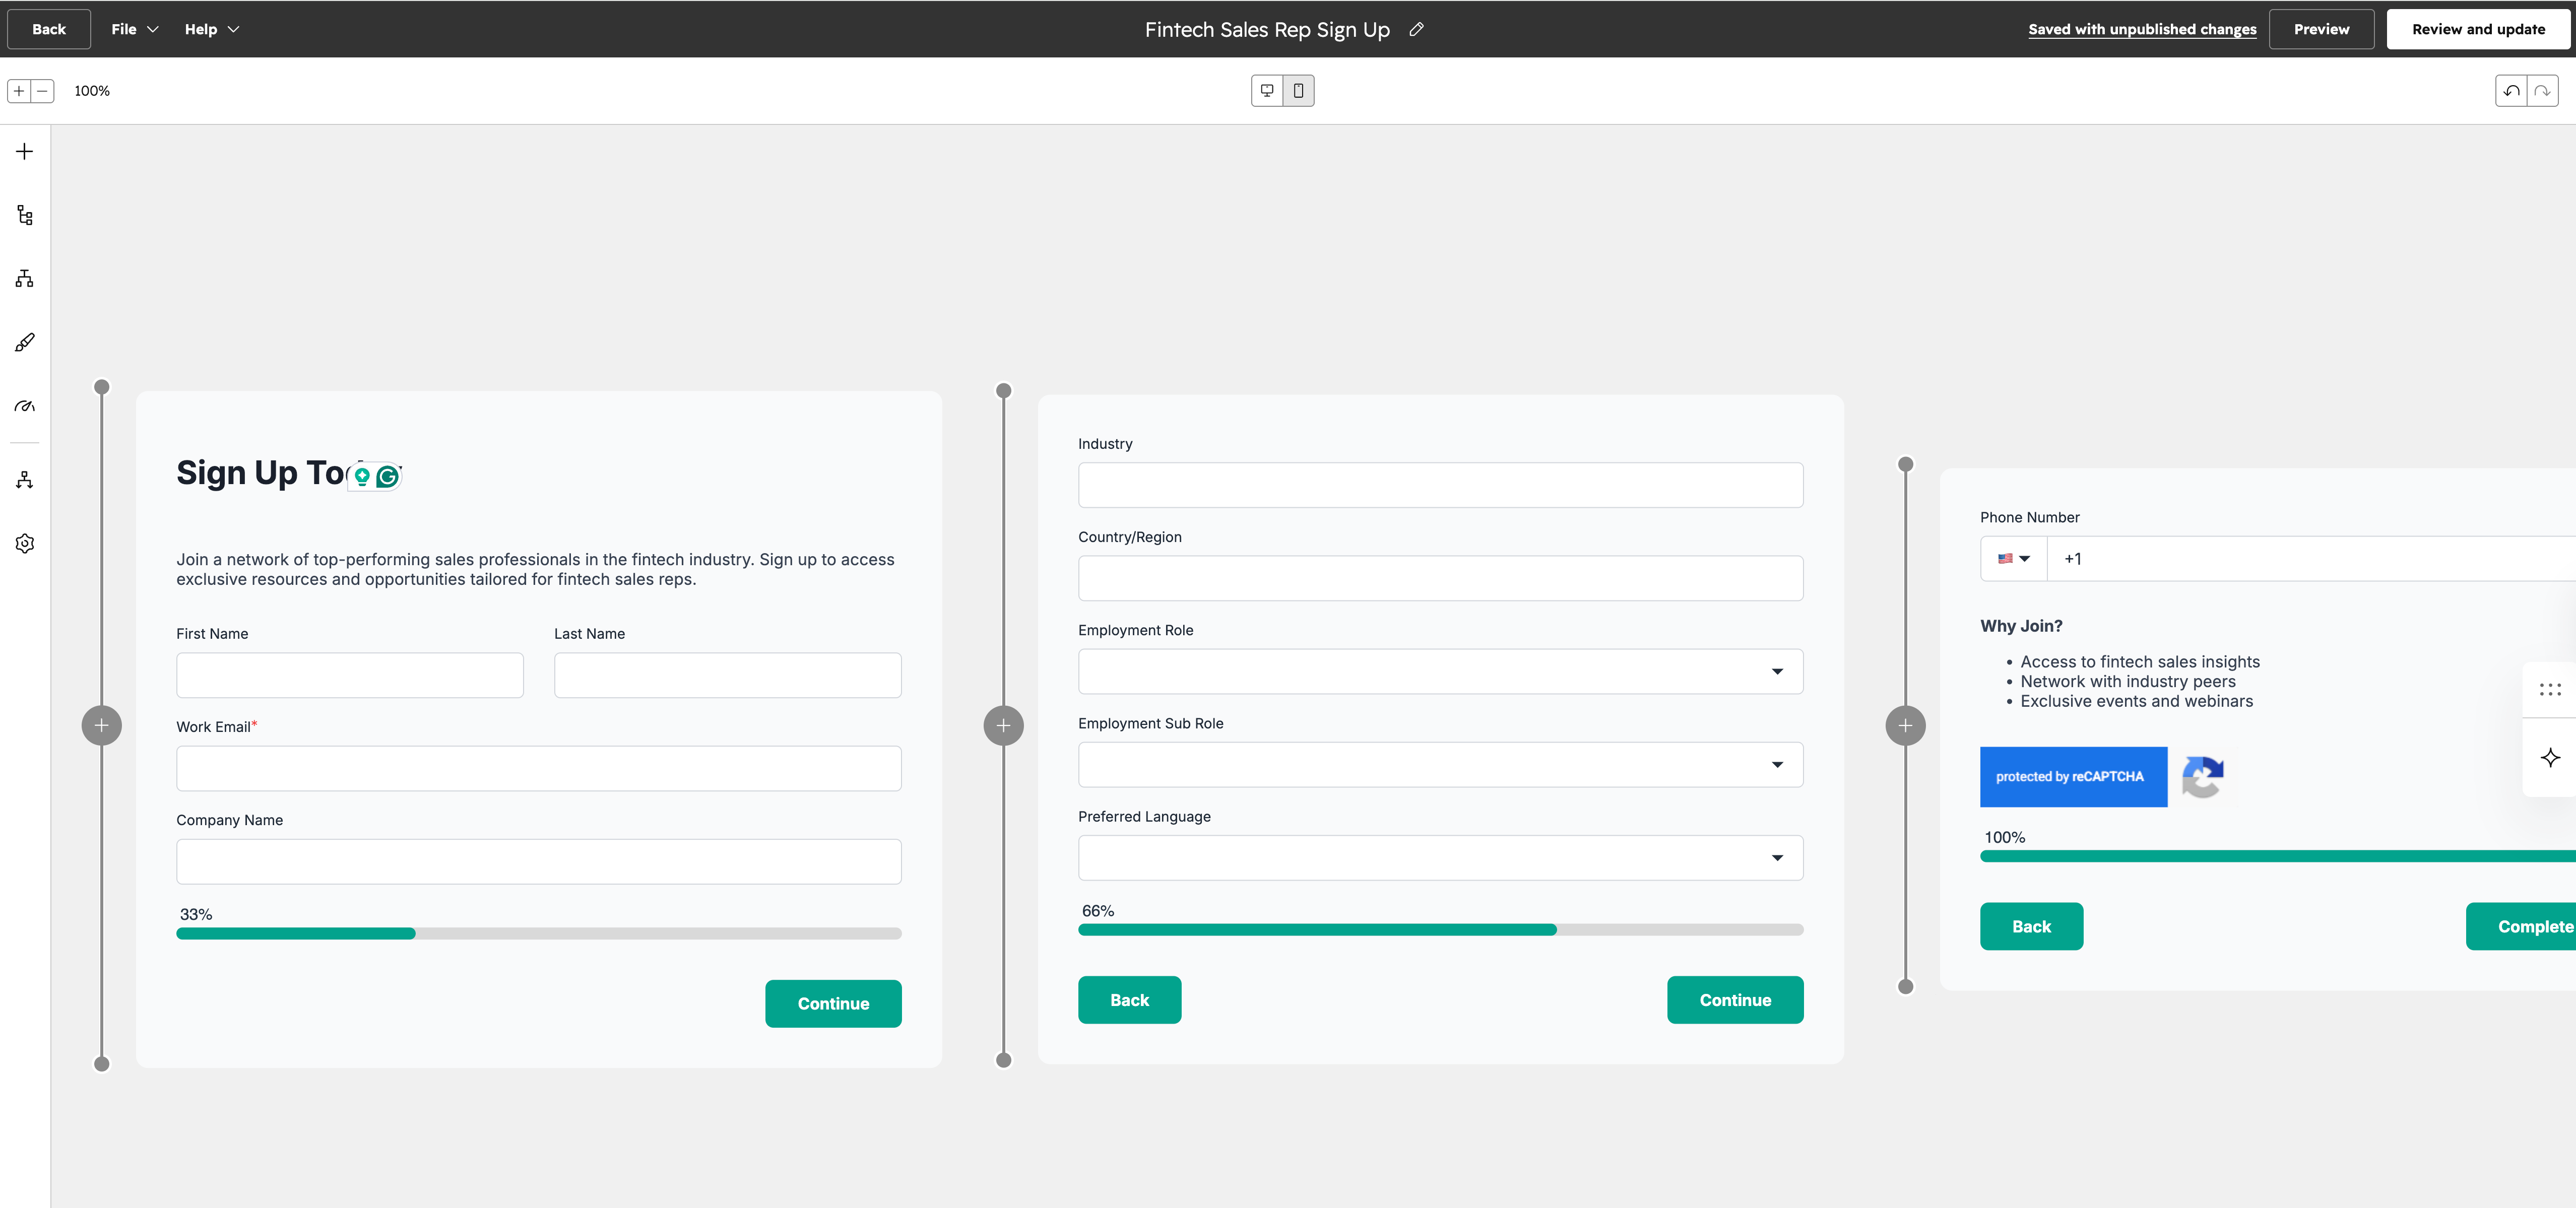
Task: Select 'Access to fintech sales insights' bullet
Action: 2139,662
